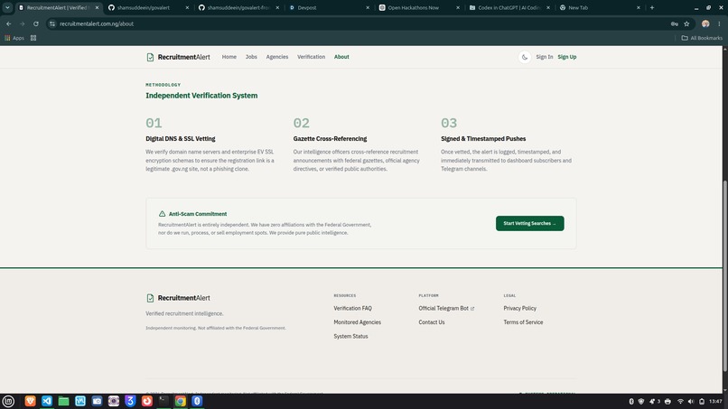This screenshot has width=728, height=409.
Task: Close the RecruitmentAlert tab
Action: (x=97, y=7)
